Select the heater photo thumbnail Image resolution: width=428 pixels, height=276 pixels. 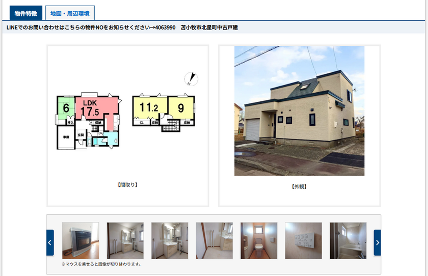(x=81, y=241)
